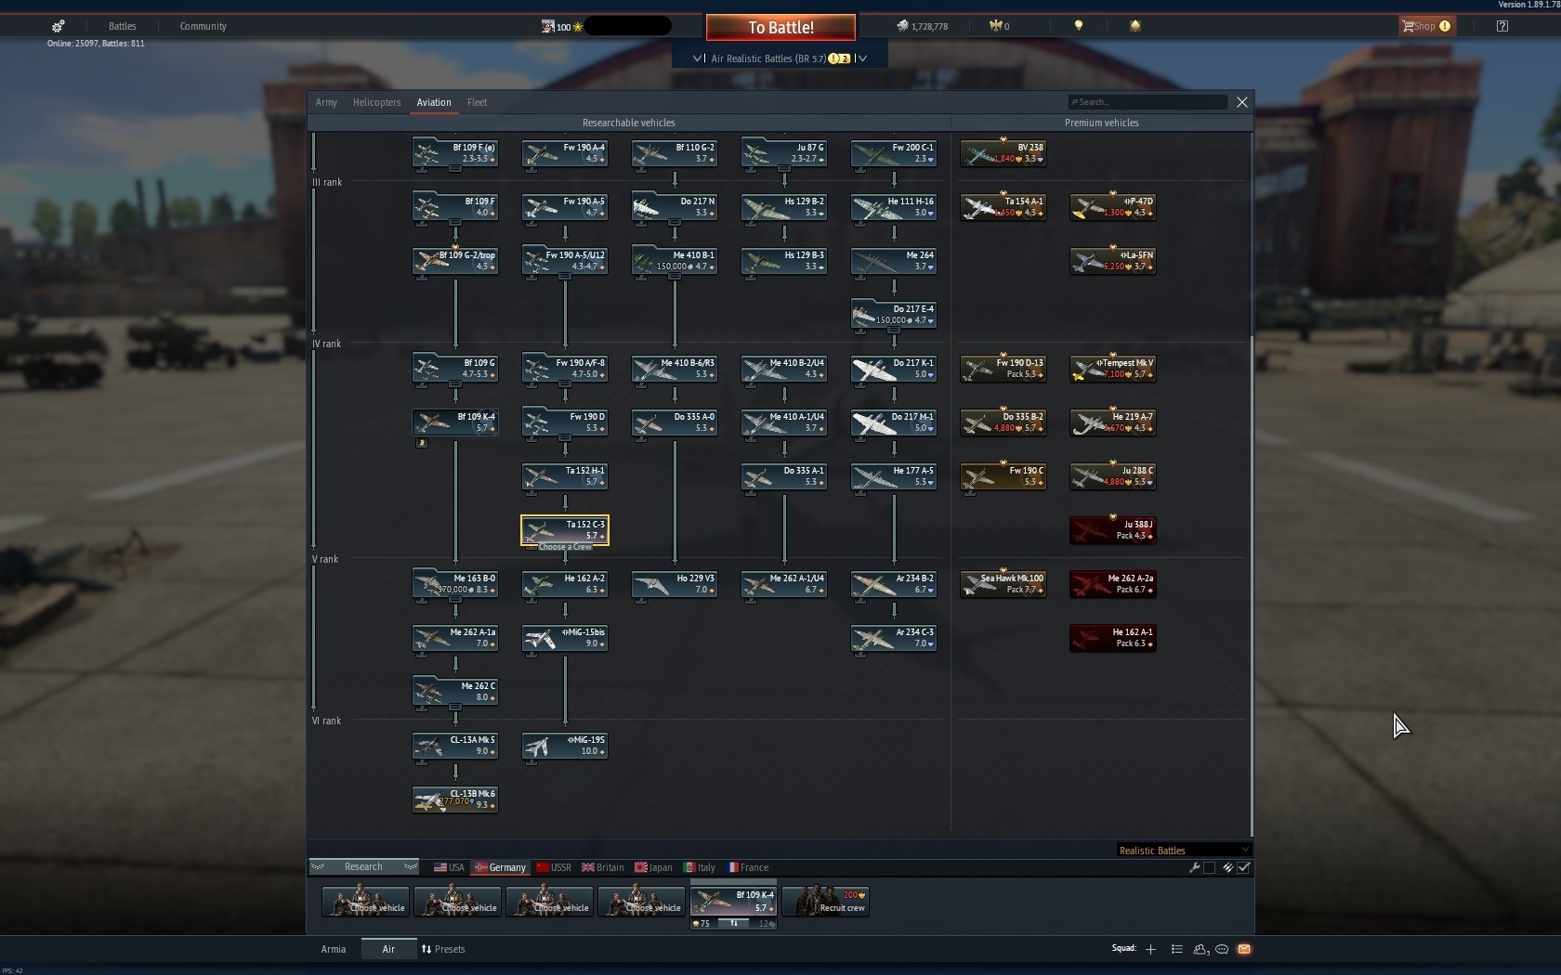Image resolution: width=1561 pixels, height=975 pixels.
Task: Expand the Bf 109 F (e) group
Action: [455, 169]
